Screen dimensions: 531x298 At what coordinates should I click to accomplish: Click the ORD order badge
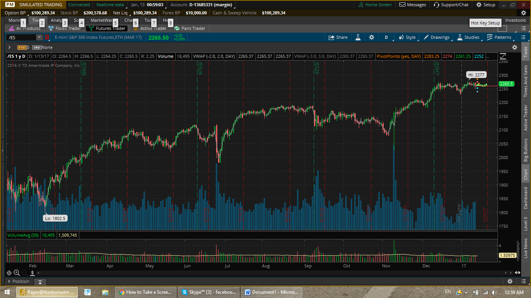coord(37,47)
